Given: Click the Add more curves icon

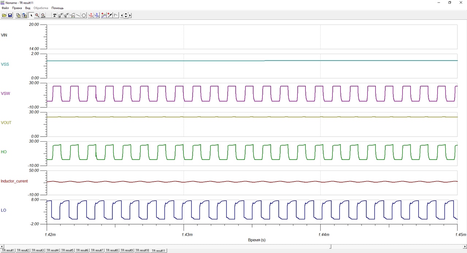Looking at the screenshot, I should [x=104, y=15].
